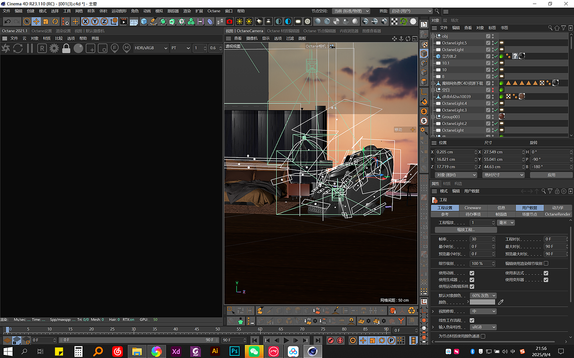Screen dimensions: 574x358
Task: Toggle the 使用变形器 checkbox
Action: (546, 280)
